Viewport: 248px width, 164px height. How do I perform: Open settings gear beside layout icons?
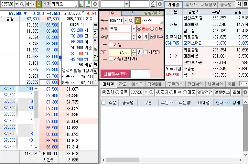coord(95,4)
